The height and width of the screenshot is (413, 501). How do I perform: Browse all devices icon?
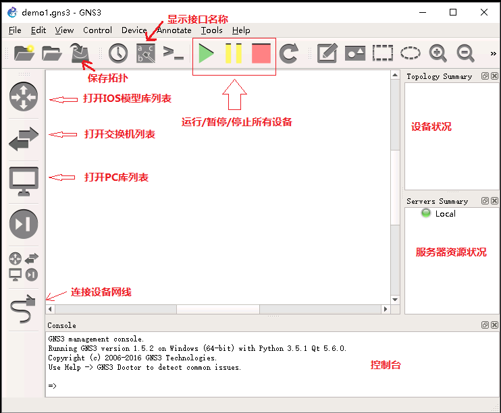pyautogui.click(x=24, y=267)
